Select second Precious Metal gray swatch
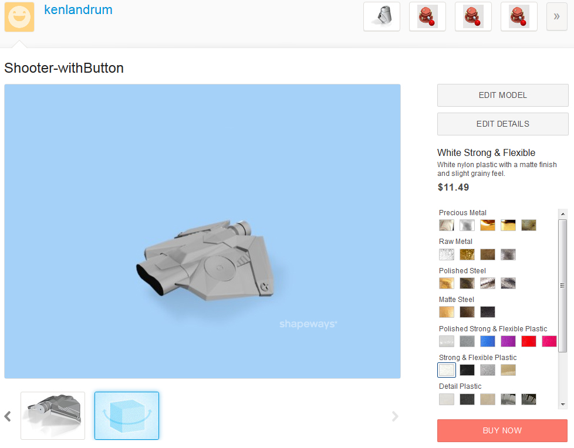Viewport: 574px width, 448px height. [467, 225]
